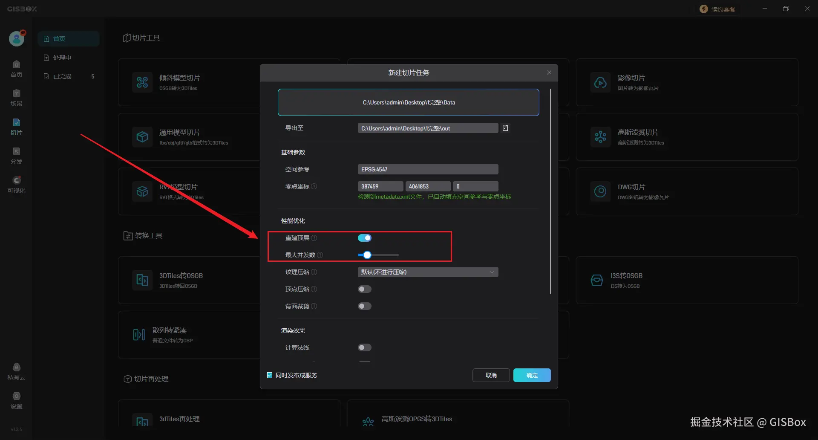
Task: Click the RVT模型切片 tool icon
Action: 142,191
